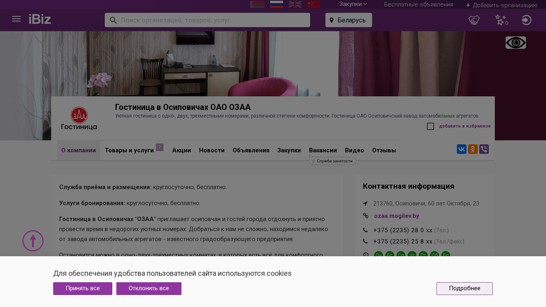Check the добавить в избранное checkbox

(430, 126)
